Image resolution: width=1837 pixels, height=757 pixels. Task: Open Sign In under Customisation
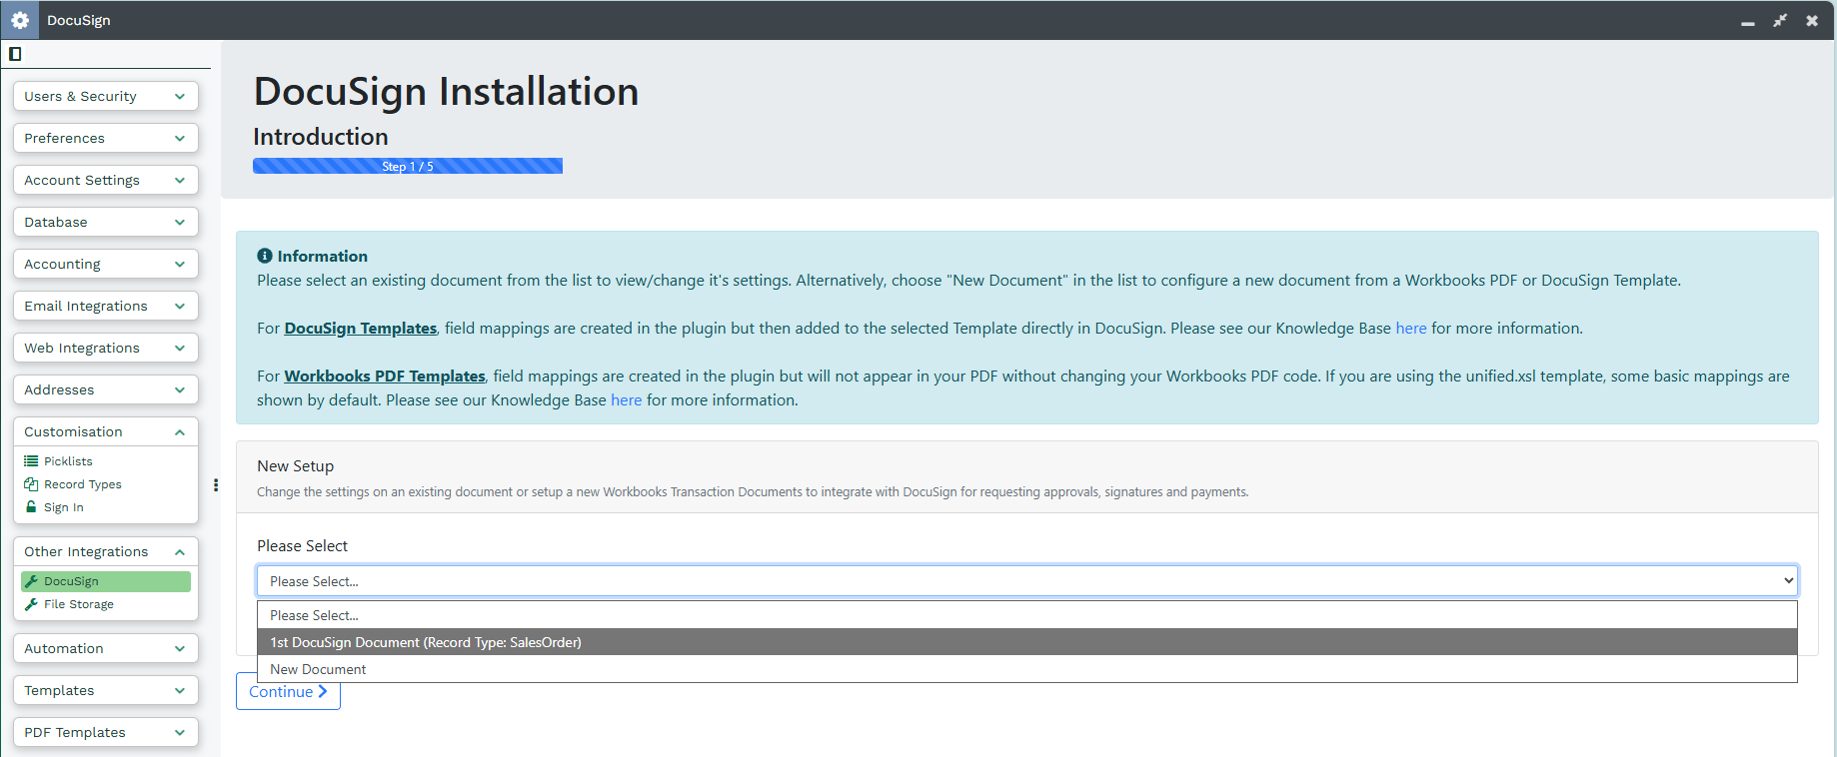[64, 507]
